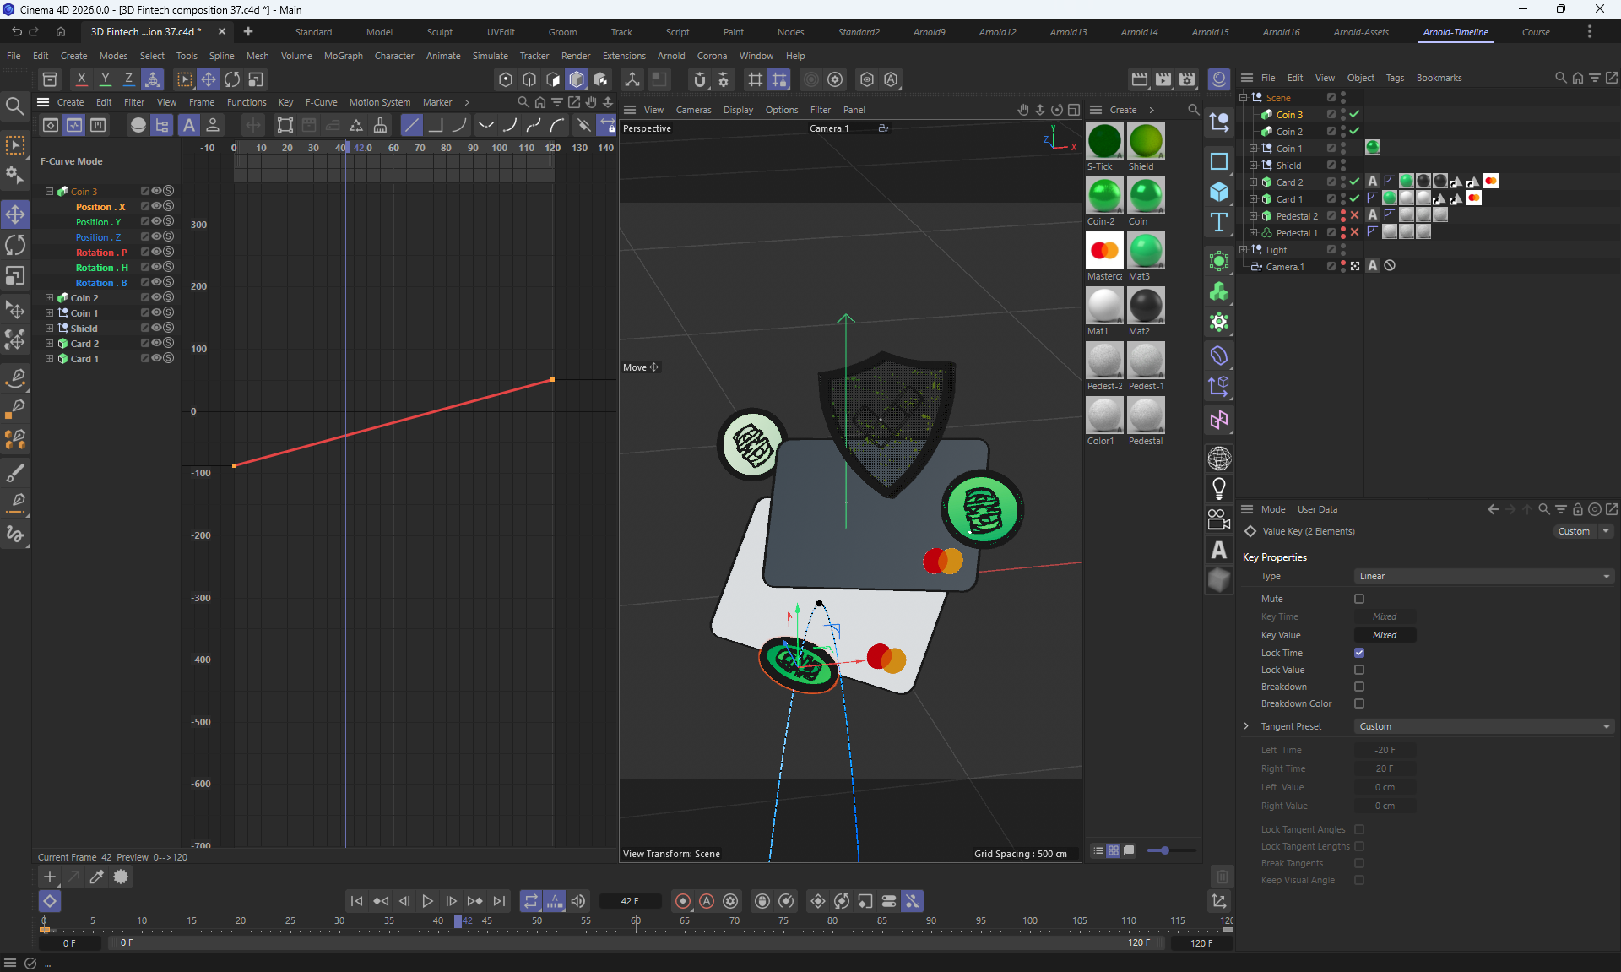Click the Record Active Objects button
The width and height of the screenshot is (1621, 972).
683,901
